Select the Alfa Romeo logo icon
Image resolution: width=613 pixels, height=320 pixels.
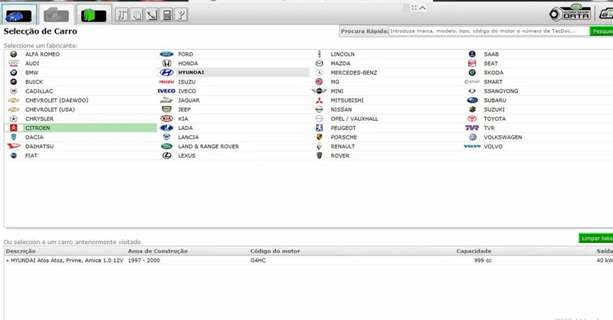pos(14,54)
